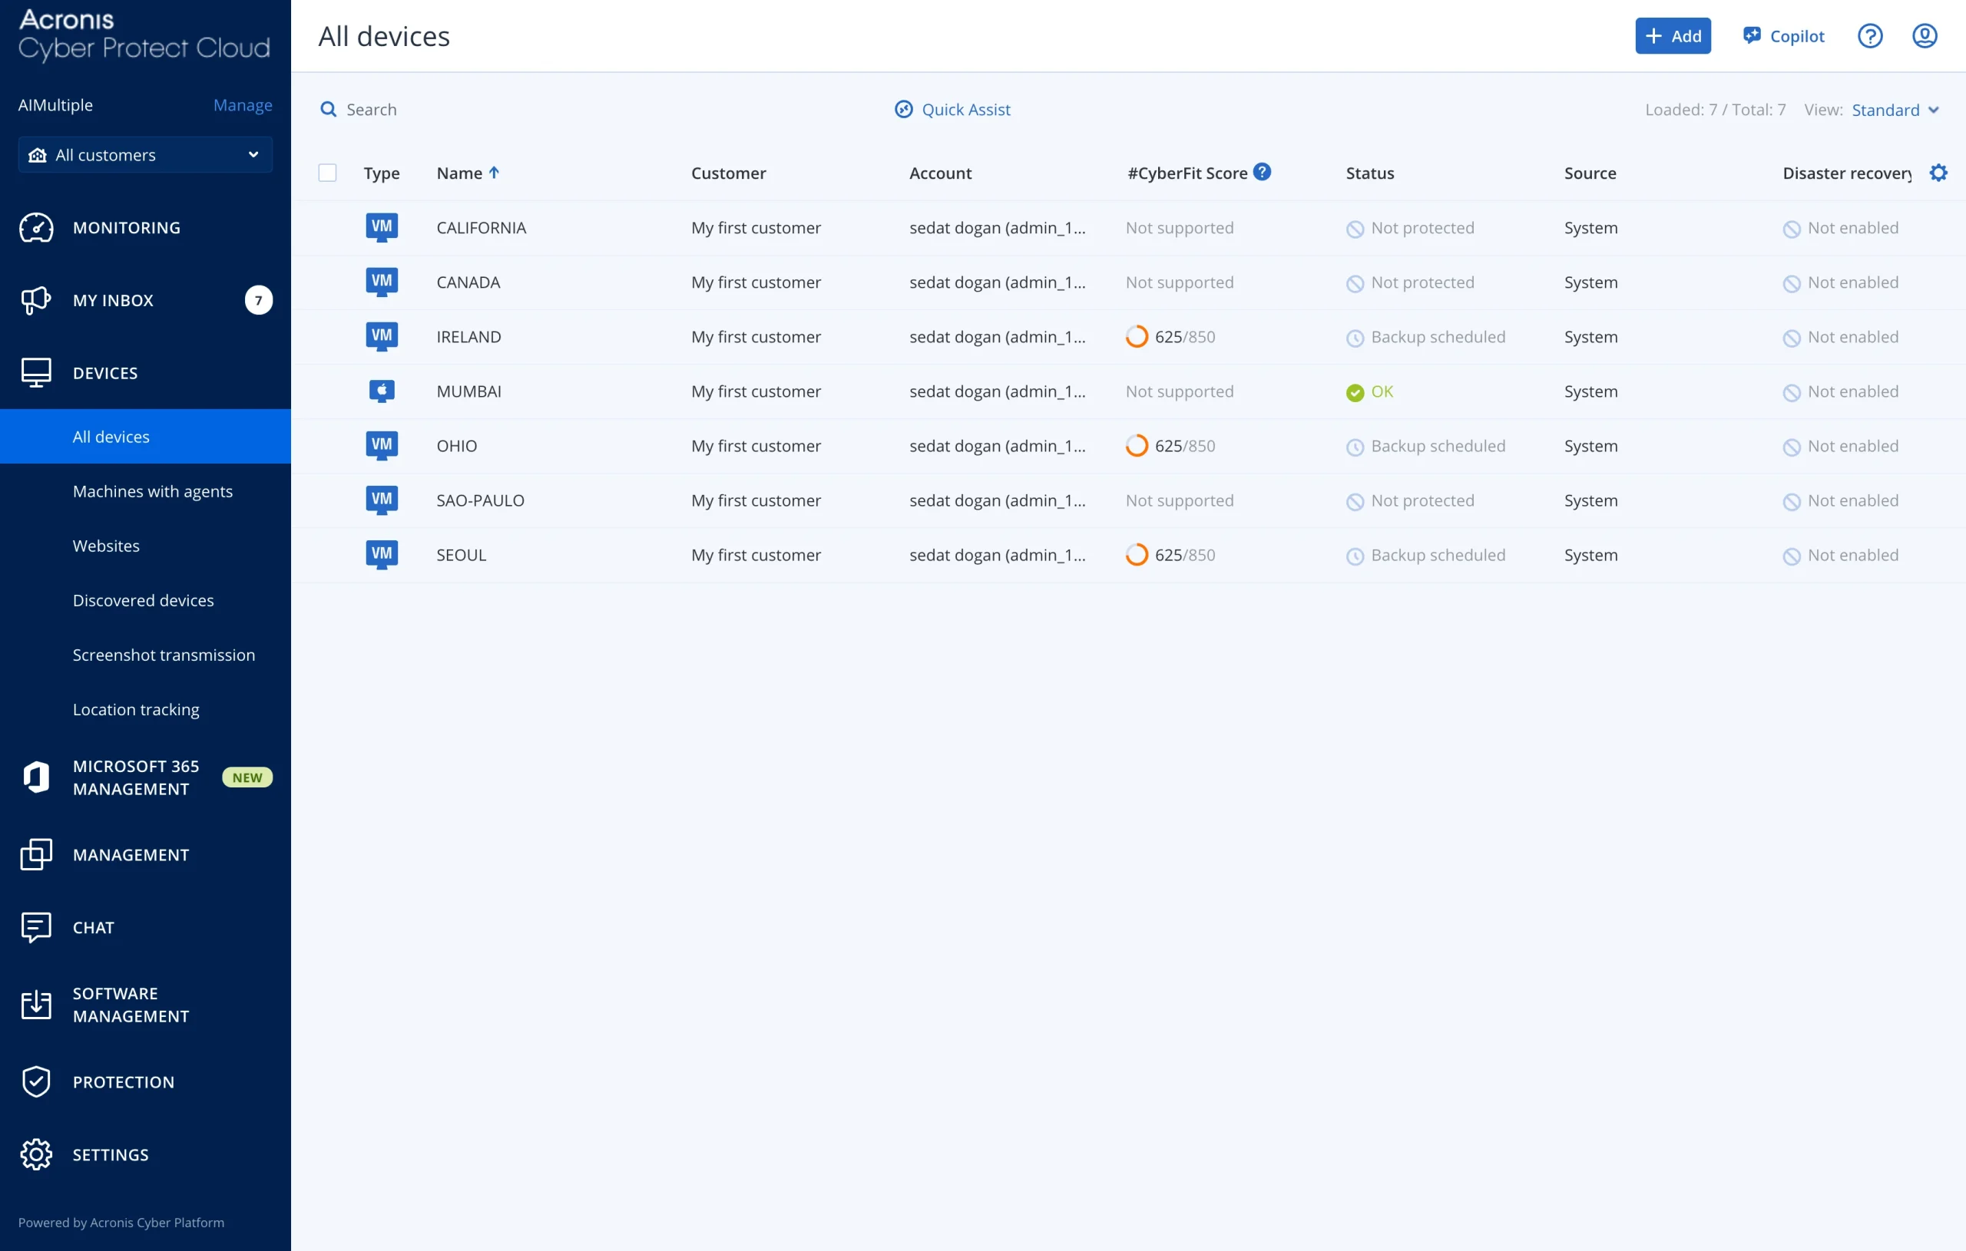Select All devices in the sidebar
The height and width of the screenshot is (1251, 1966).
(145, 437)
